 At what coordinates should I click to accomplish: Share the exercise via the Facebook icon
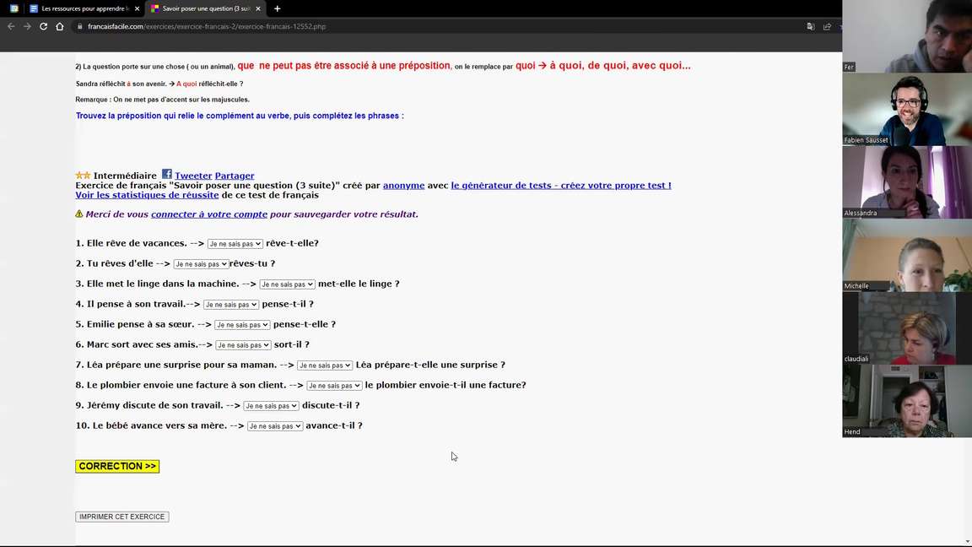167,174
